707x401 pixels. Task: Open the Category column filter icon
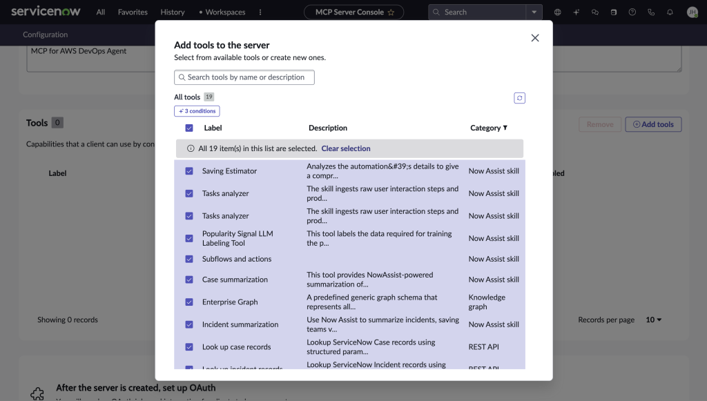(505, 128)
